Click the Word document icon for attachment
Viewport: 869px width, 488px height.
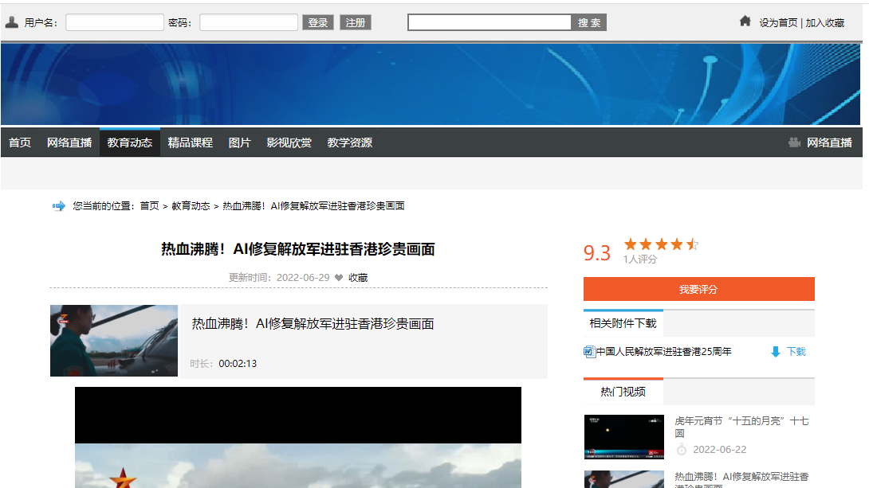pyautogui.click(x=589, y=351)
